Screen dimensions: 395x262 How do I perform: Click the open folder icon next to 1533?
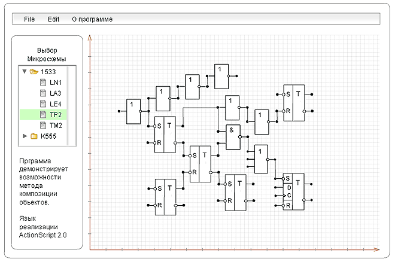[x=34, y=71]
